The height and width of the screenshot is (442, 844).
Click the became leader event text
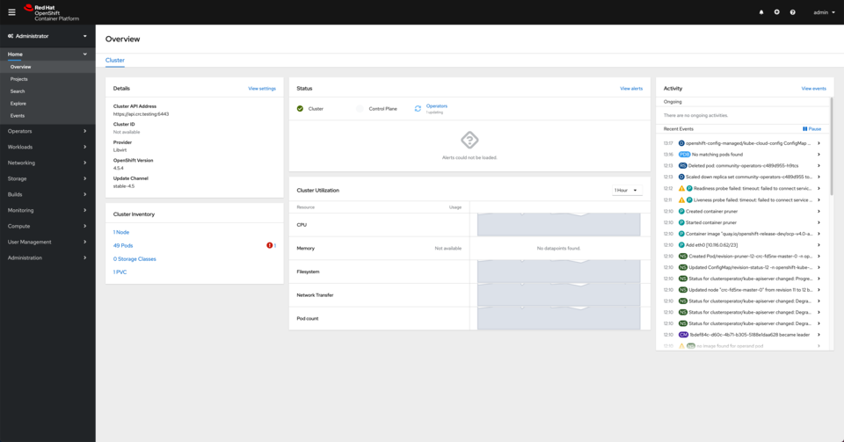pos(750,335)
